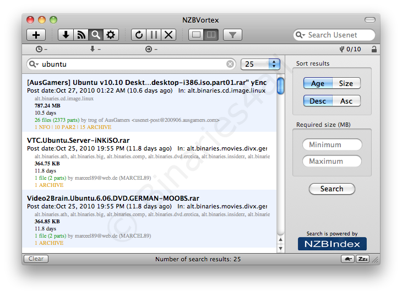Click 26 files (2373 parts) text

tap(57, 120)
